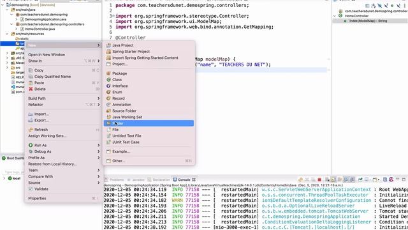Toggle Hide Fields in Outline toolbar
408x230 pixels.
380,6
